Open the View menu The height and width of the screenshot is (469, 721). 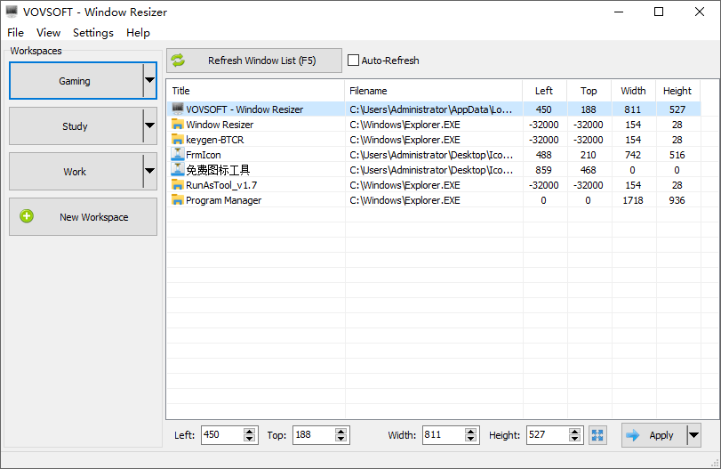(x=48, y=33)
